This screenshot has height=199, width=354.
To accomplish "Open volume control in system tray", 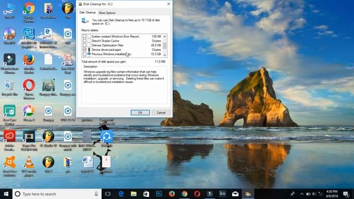I will pyautogui.click(x=314, y=194).
